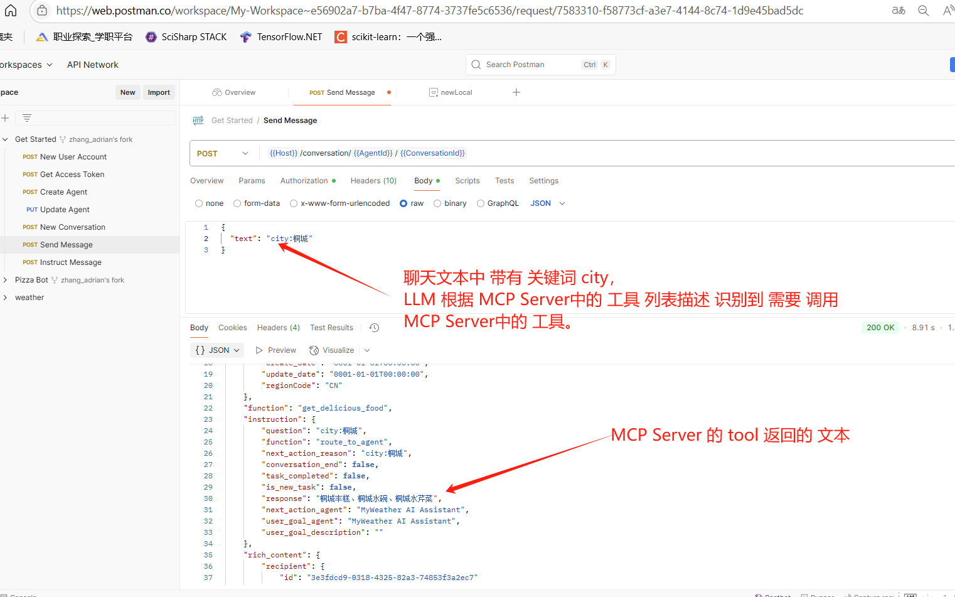This screenshot has height=597, width=955.
Task: Select the GraphQL body type
Action: (x=481, y=203)
